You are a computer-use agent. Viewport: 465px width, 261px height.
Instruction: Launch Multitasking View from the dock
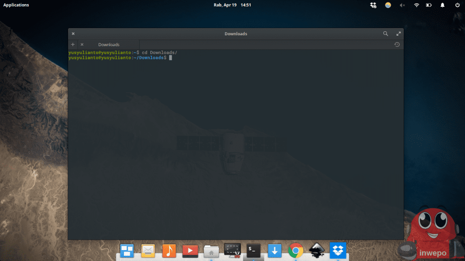coord(127,250)
